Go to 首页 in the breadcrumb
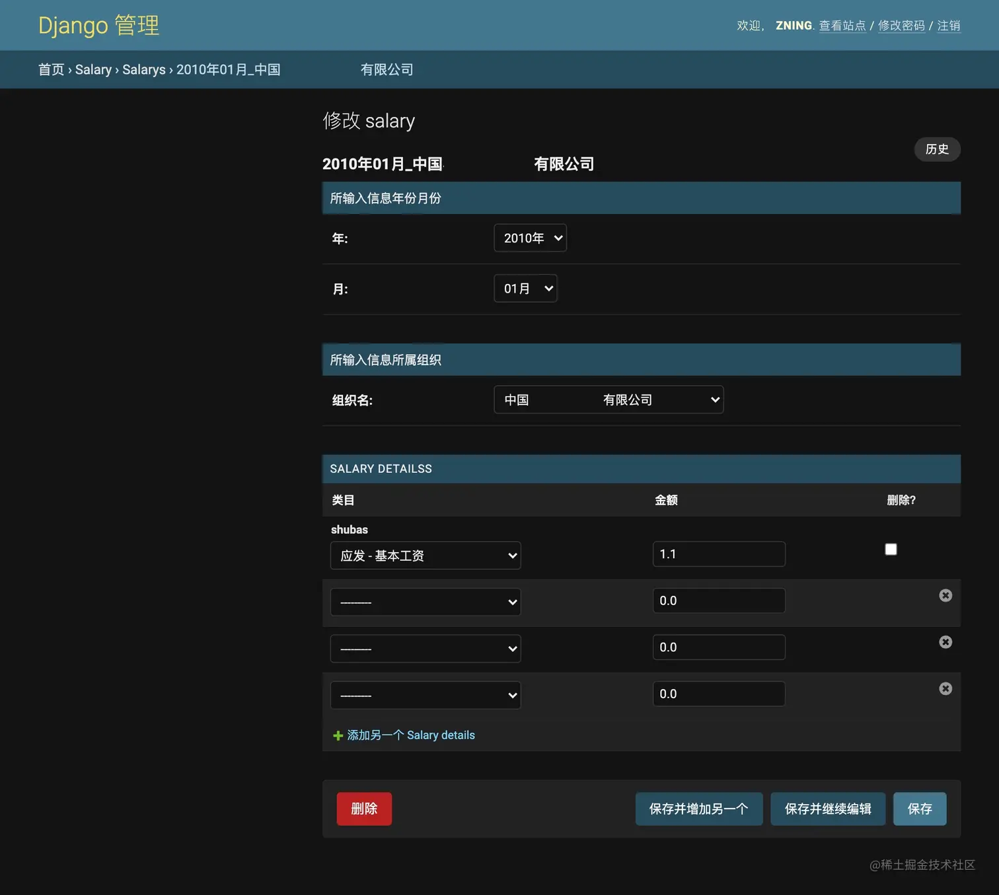The image size is (999, 895). tap(51, 69)
